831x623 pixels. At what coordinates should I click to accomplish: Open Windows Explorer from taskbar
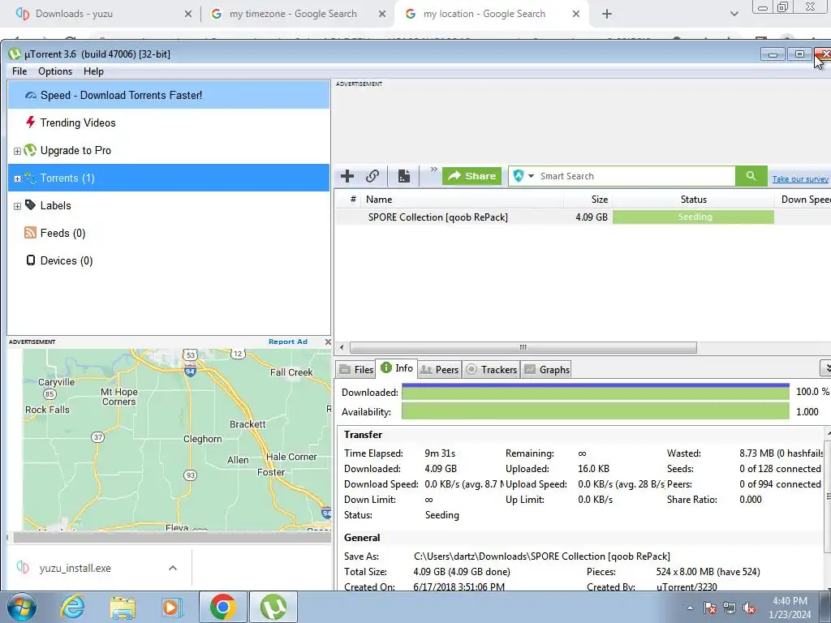click(x=123, y=607)
